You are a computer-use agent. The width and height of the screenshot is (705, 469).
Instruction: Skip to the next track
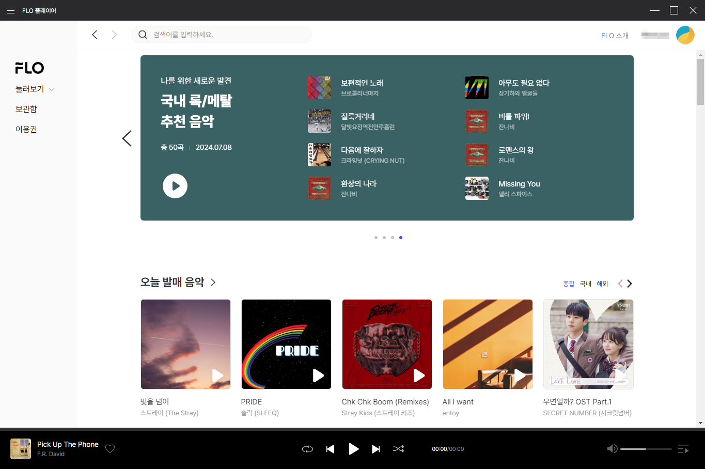376,449
